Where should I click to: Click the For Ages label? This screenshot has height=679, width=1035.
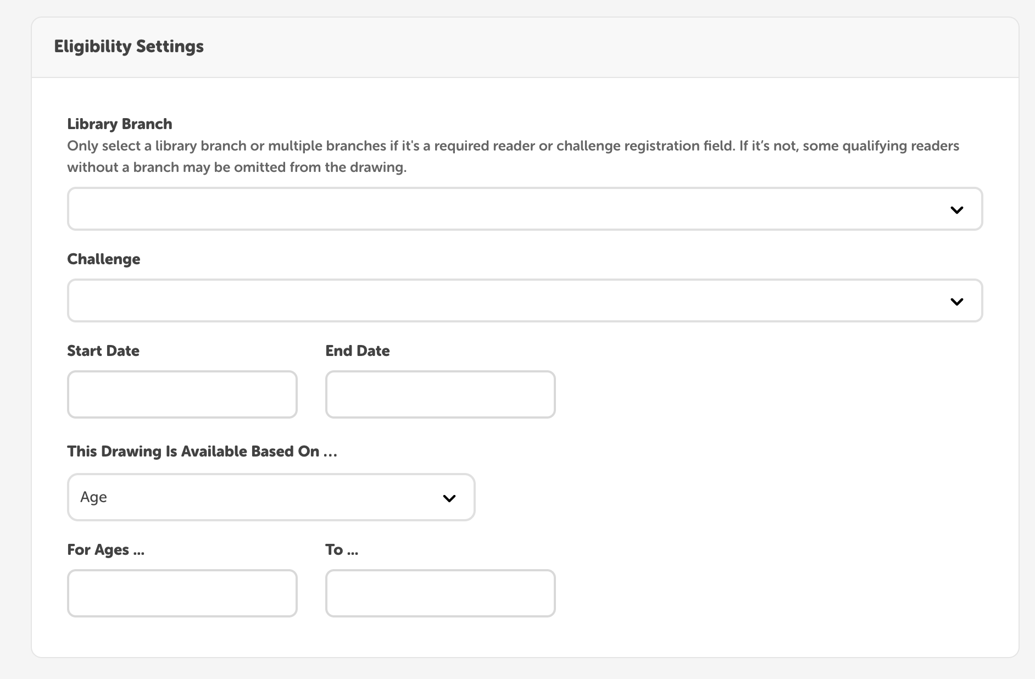(x=105, y=549)
